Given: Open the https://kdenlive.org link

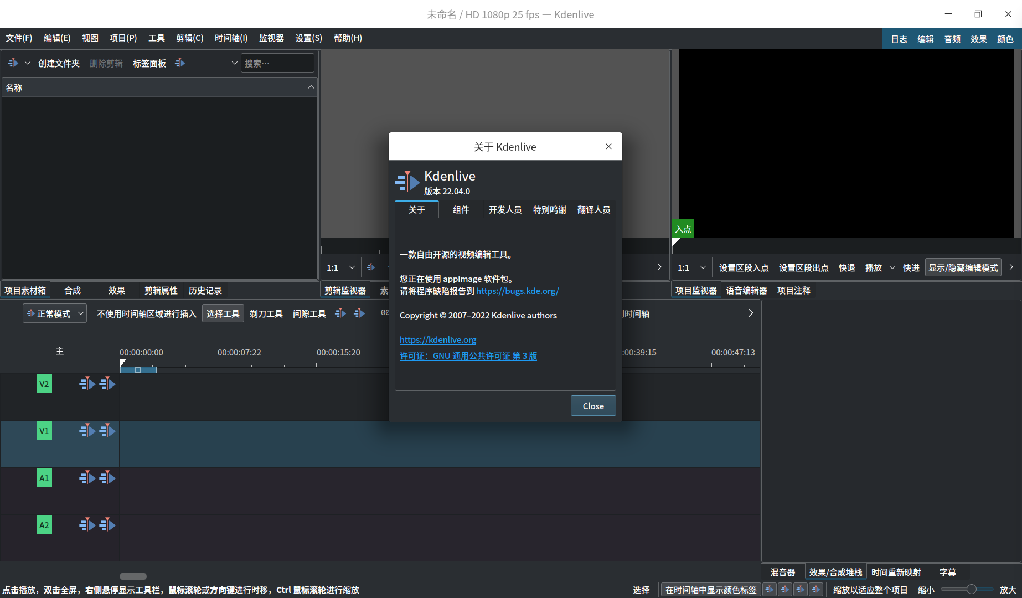Looking at the screenshot, I should (437, 339).
